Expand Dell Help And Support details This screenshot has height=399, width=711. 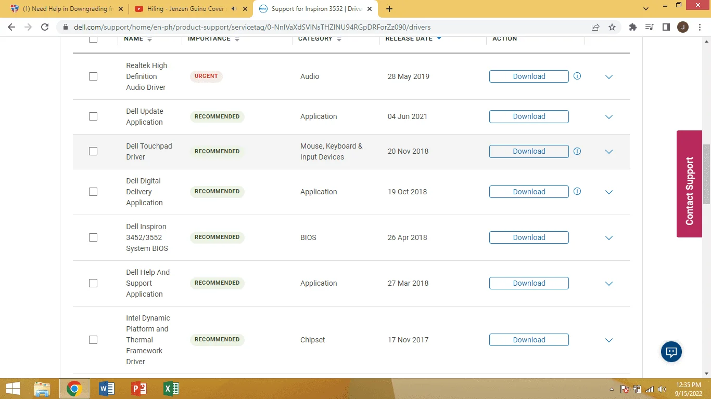[609, 284]
